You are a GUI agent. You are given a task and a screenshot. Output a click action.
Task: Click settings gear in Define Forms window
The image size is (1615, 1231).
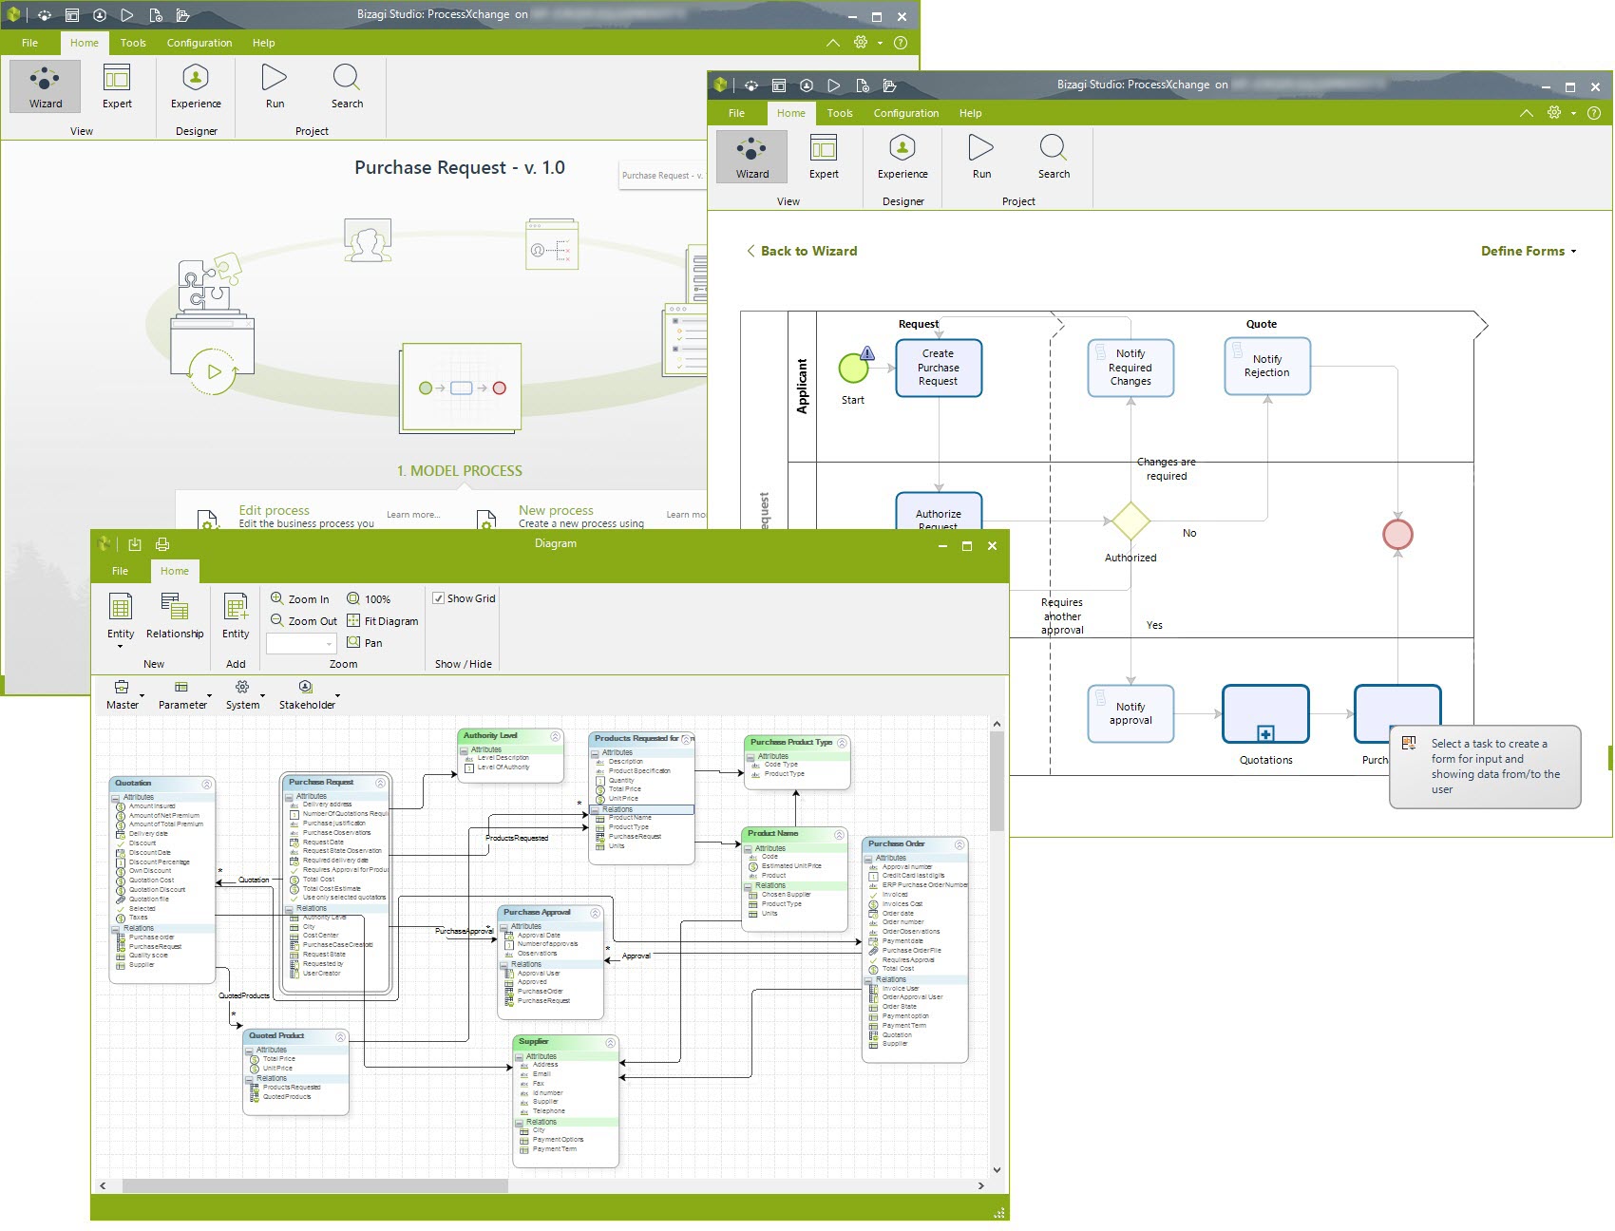1554,112
